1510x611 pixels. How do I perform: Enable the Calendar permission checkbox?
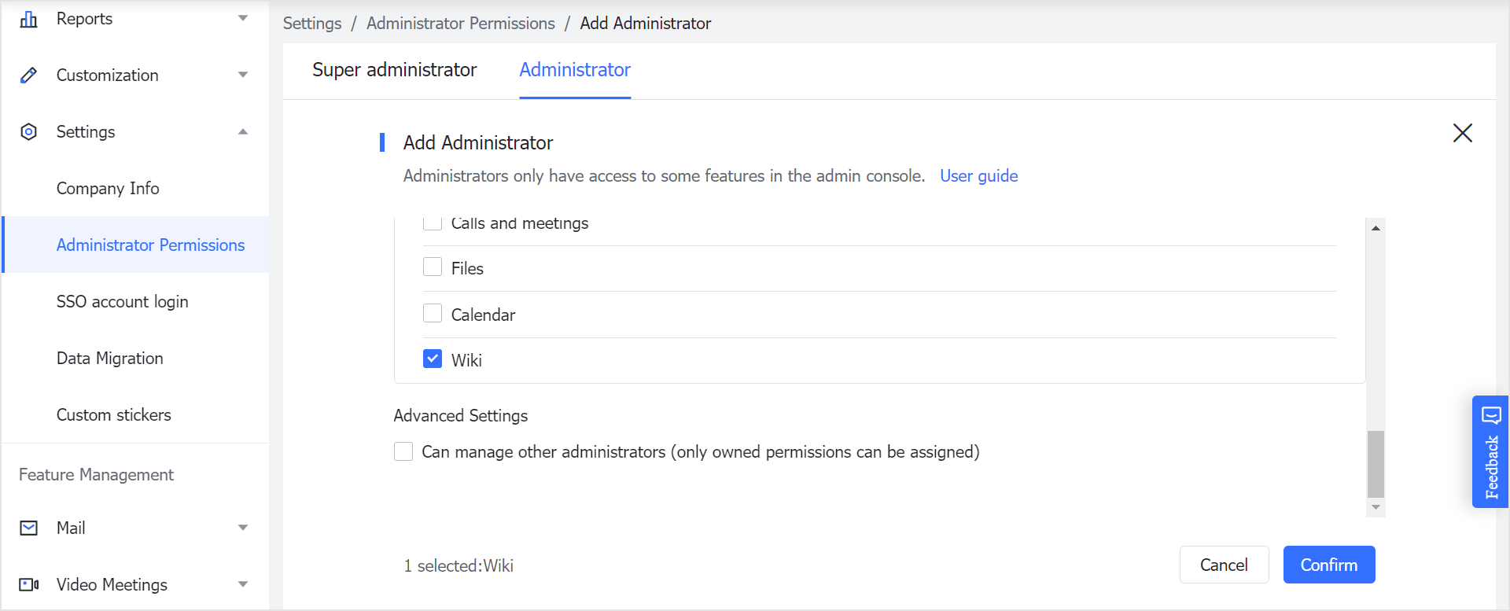pyautogui.click(x=433, y=314)
